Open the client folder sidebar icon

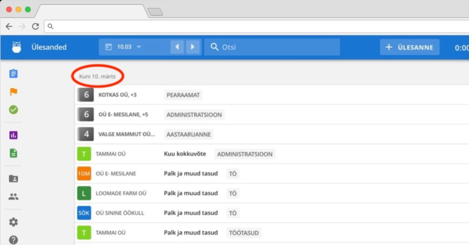pyautogui.click(x=13, y=179)
